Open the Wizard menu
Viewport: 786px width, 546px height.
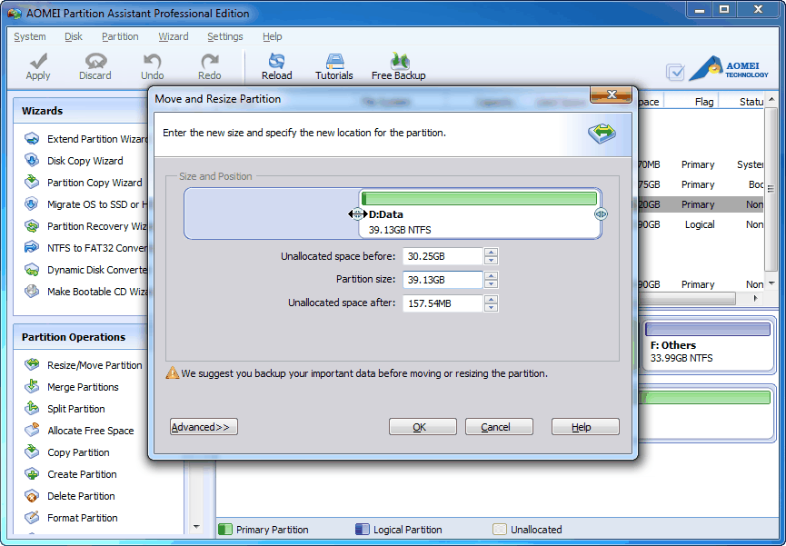pos(174,36)
